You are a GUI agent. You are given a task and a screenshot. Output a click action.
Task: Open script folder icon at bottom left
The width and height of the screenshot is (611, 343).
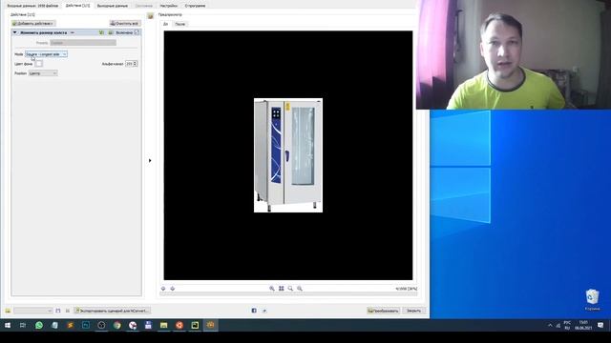[8, 311]
